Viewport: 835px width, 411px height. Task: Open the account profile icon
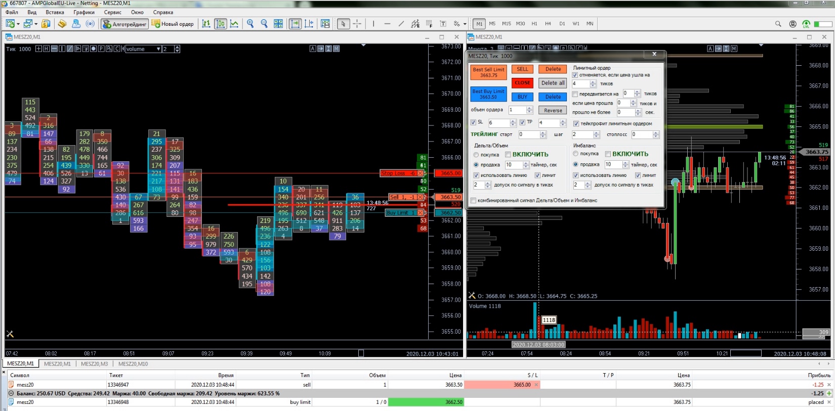tap(792, 24)
